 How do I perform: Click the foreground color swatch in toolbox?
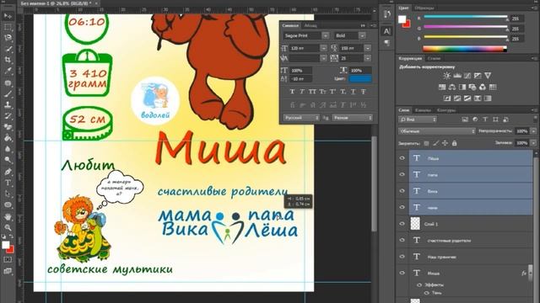tap(6, 245)
